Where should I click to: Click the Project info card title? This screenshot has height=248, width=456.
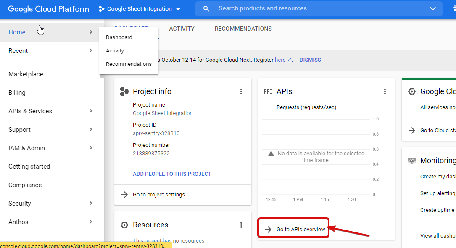tap(152, 91)
